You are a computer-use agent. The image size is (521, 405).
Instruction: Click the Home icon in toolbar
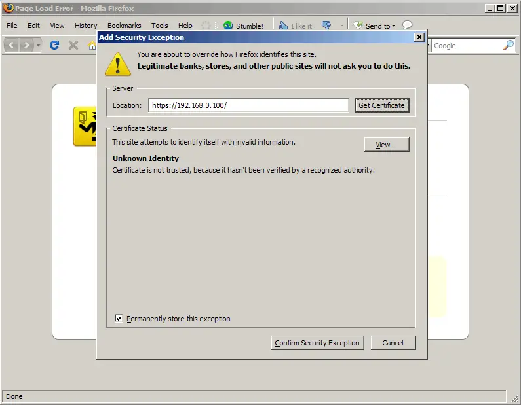[x=92, y=45]
